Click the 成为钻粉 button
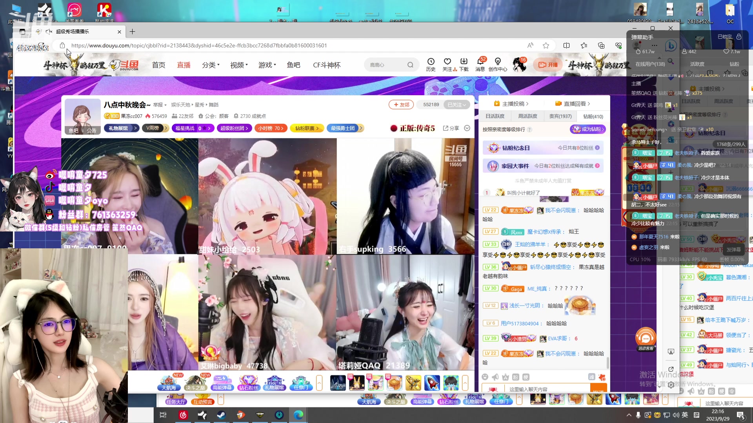Viewport: 753px width, 423px height. (x=587, y=129)
